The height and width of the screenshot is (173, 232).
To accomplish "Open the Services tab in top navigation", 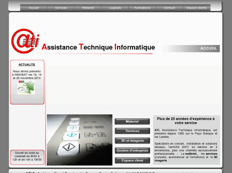I will tap(61, 8).
